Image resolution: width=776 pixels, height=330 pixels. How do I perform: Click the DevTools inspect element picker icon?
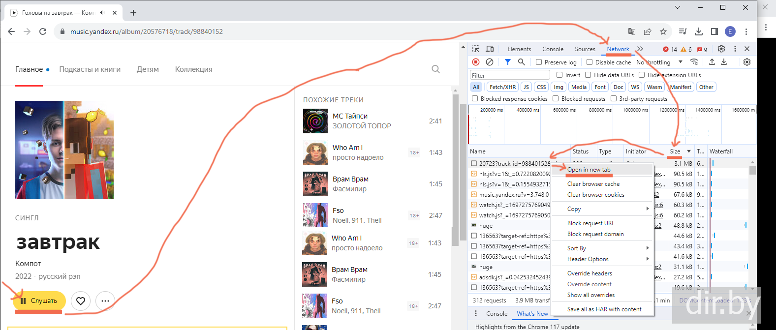476,49
